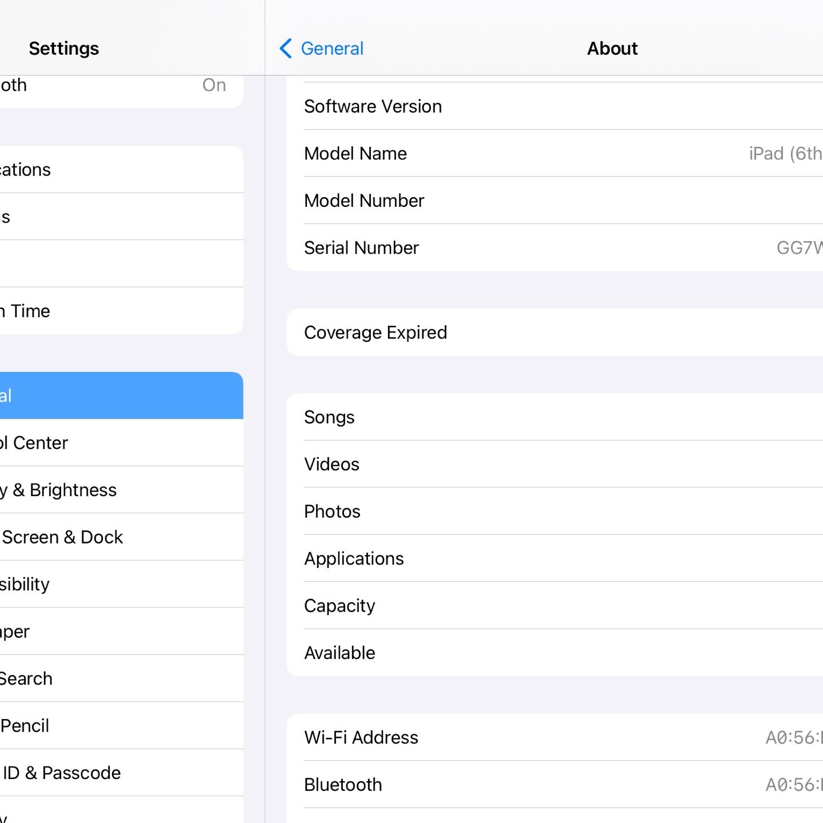823x823 pixels.
Task: Tap the Available row
Action: click(x=555, y=653)
